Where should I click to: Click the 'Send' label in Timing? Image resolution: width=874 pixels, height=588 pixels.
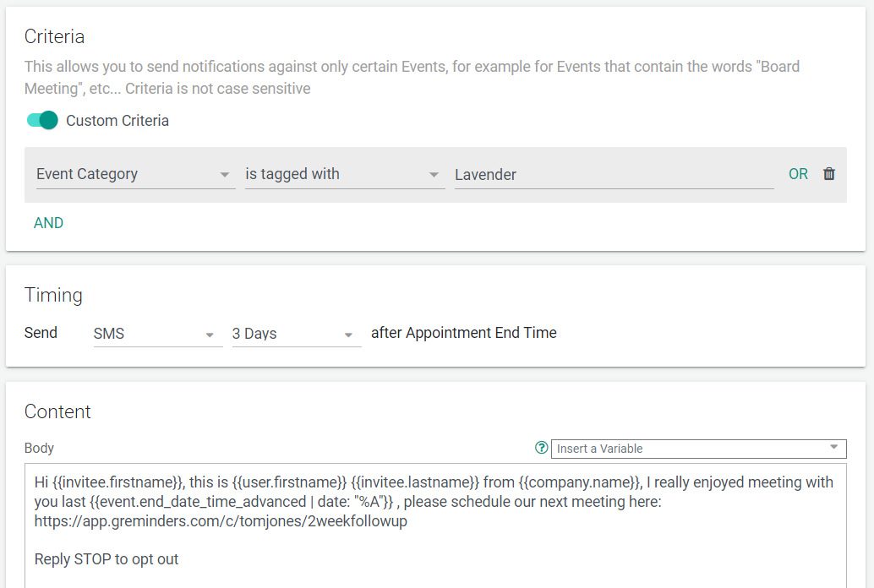pos(41,333)
